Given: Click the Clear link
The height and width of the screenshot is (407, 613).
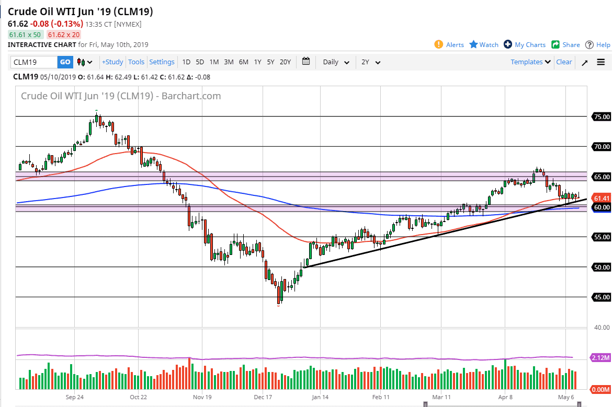Looking at the screenshot, I should (564, 62).
